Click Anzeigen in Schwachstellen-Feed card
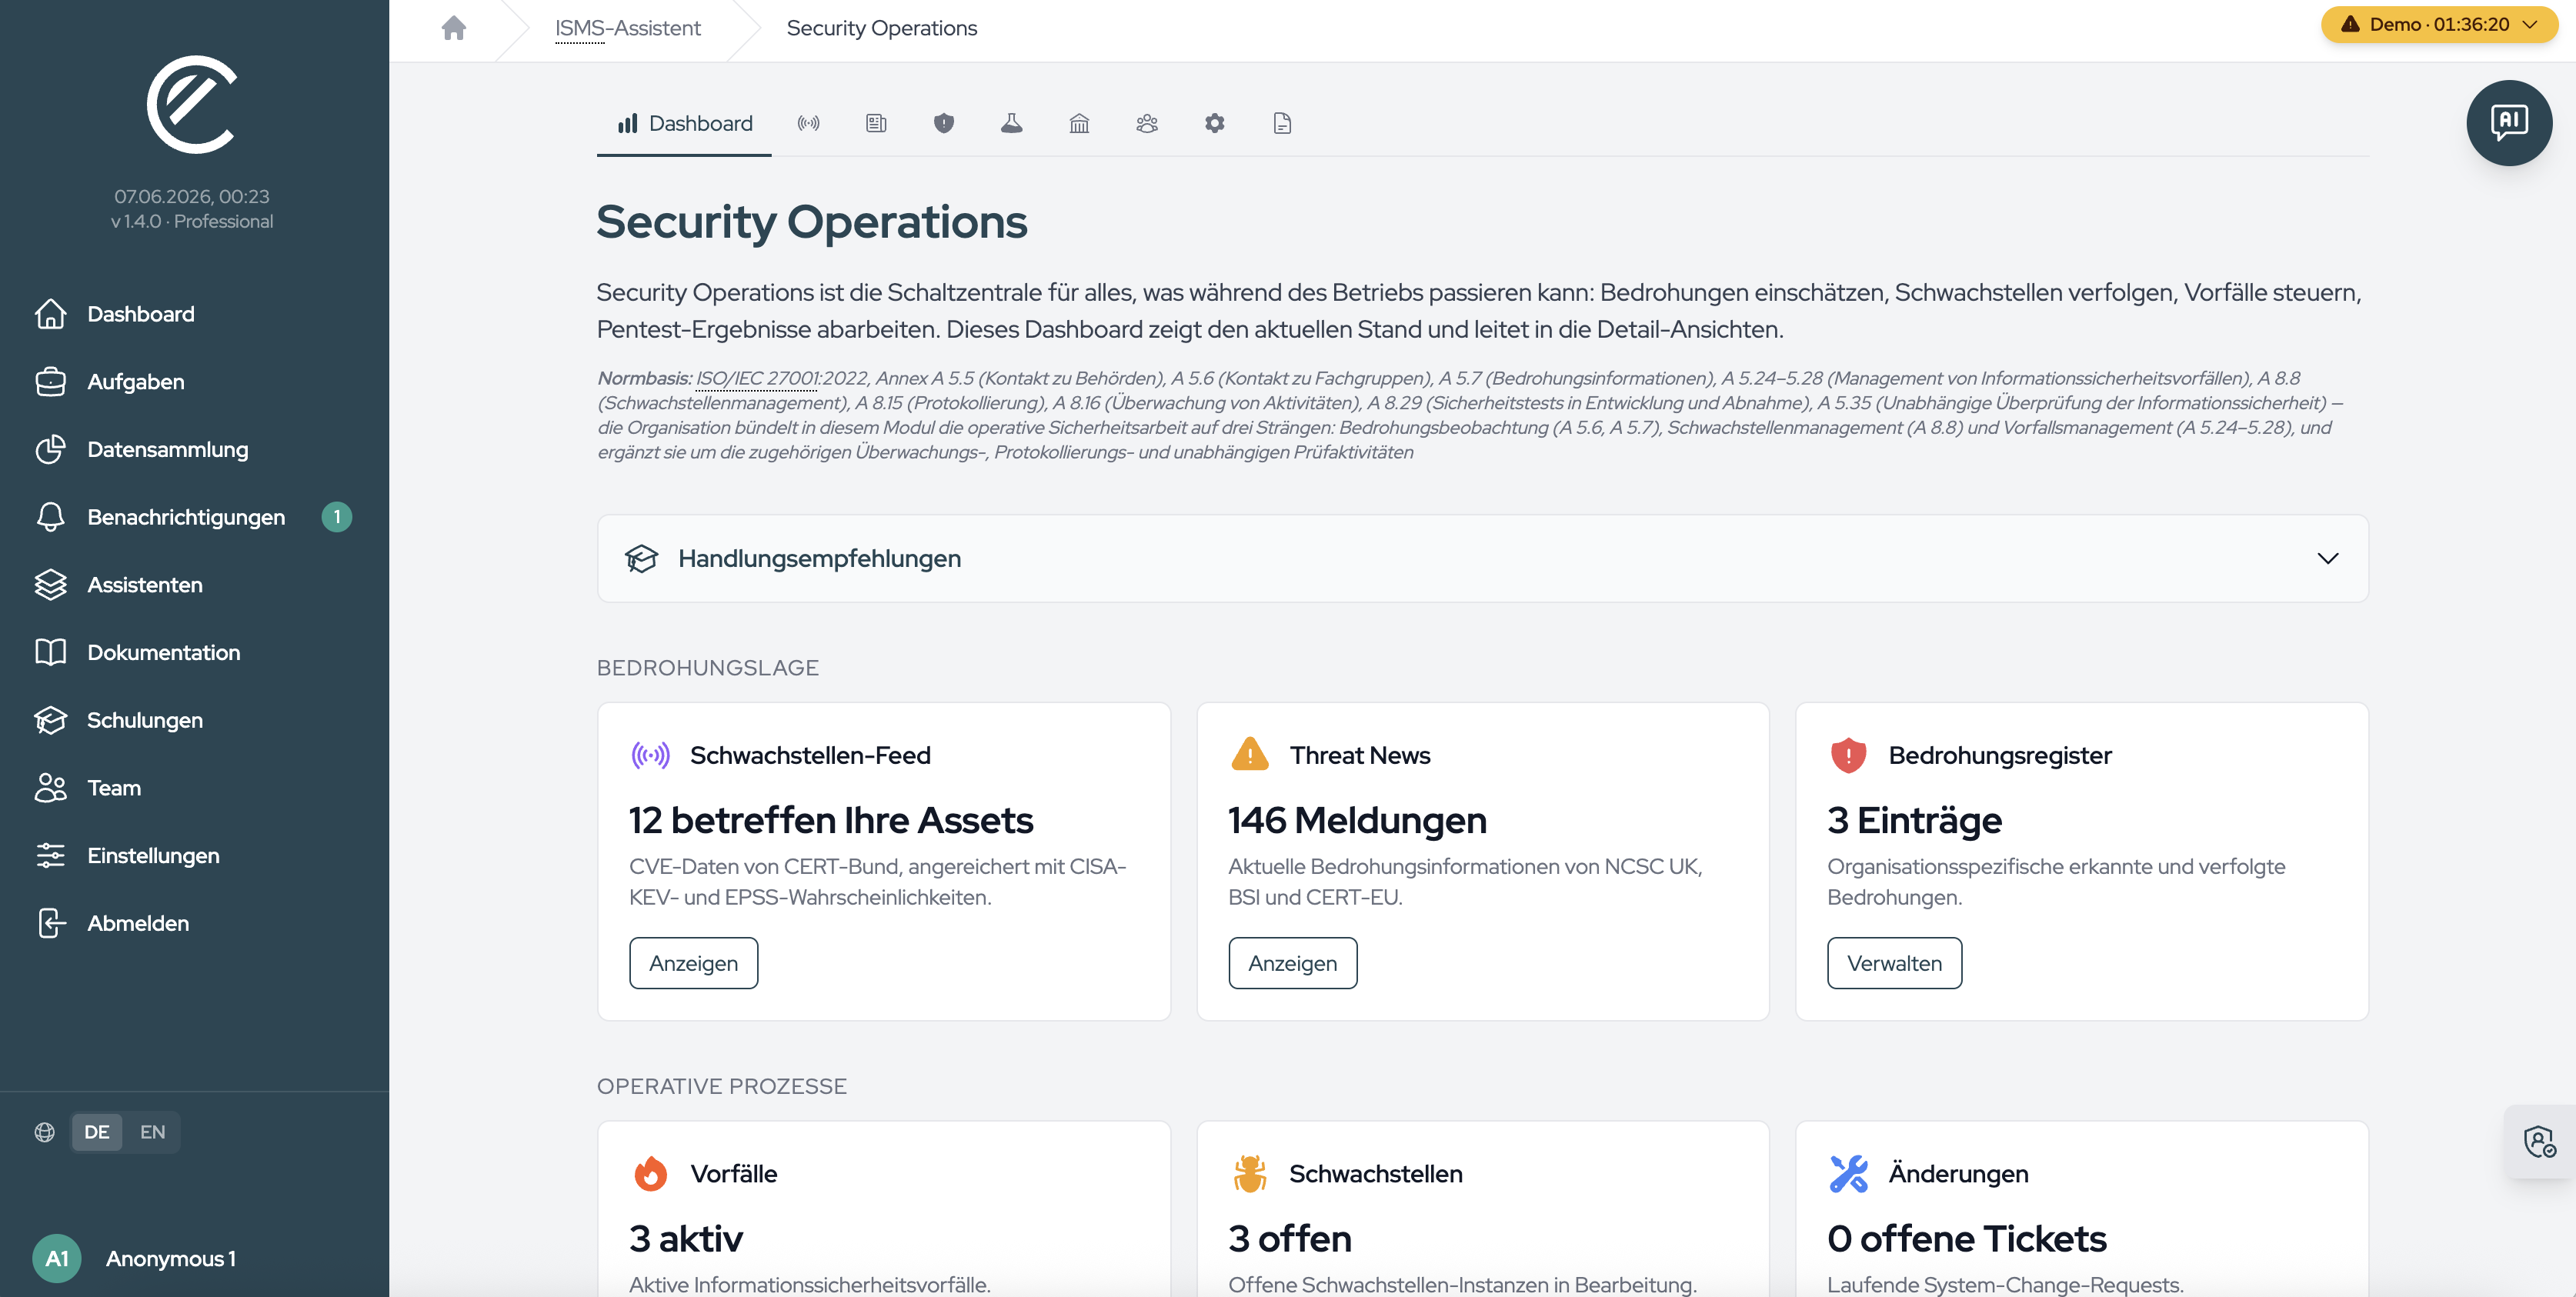This screenshot has height=1297, width=2576. tap(694, 963)
